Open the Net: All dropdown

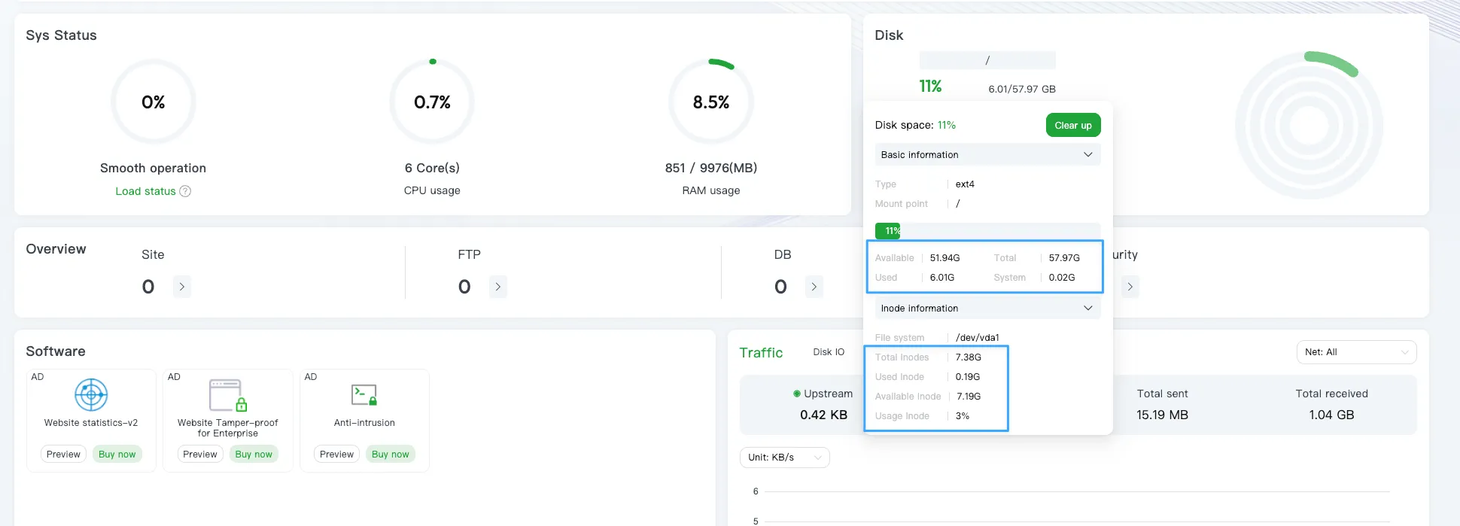coord(1356,352)
